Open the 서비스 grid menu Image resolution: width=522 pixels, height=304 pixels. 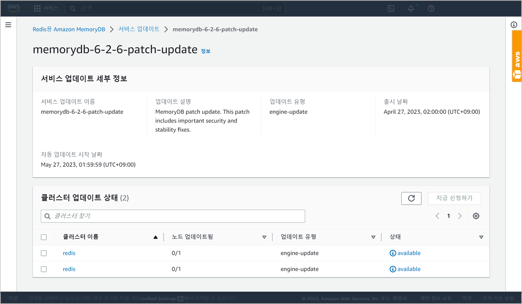pos(46,8)
